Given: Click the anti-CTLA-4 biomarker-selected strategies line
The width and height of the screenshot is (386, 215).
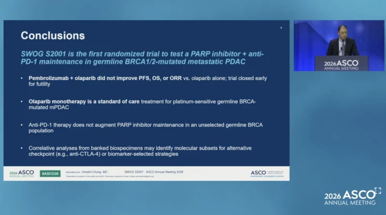Looking at the screenshot, I should coord(103,154).
